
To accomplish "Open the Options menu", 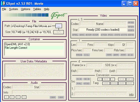I will [26, 9].
